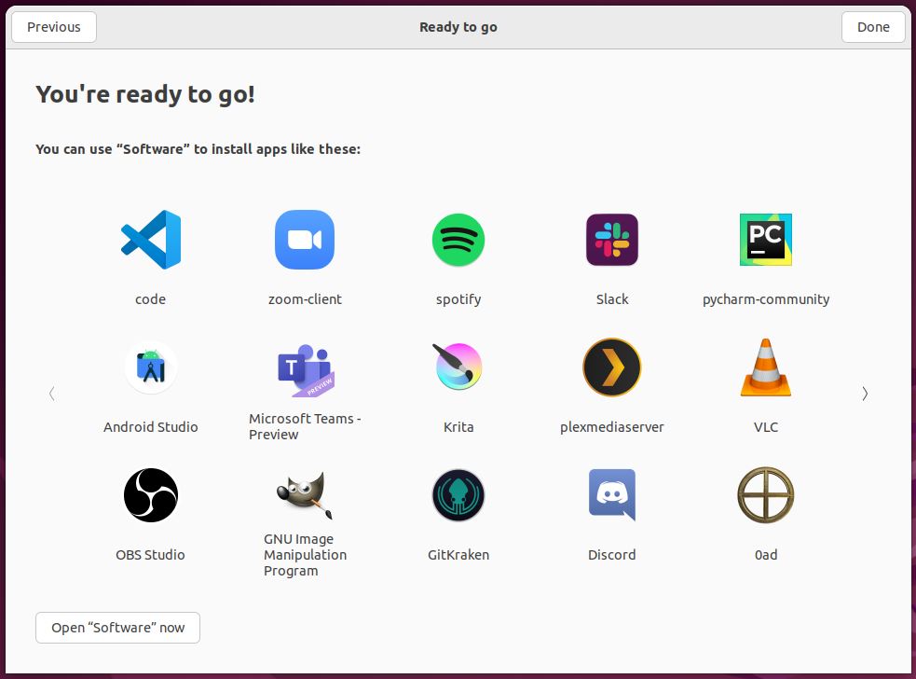Screen dimensions: 916x679
Task: Show the next page of apps
Action: pos(865,394)
